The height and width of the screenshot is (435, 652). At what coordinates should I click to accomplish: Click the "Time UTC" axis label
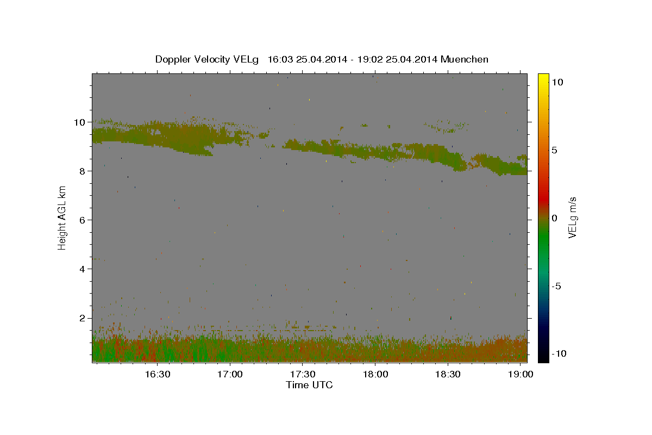click(x=309, y=385)
